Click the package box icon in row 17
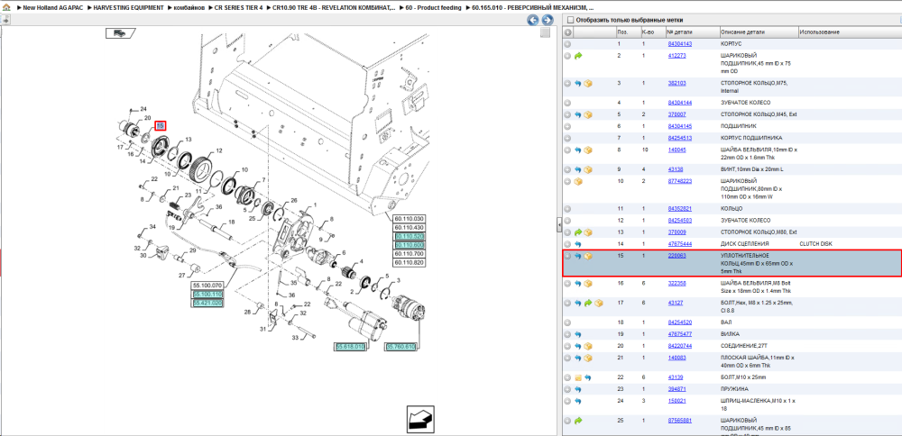Screen dimensions: 902x436 [x=598, y=304]
